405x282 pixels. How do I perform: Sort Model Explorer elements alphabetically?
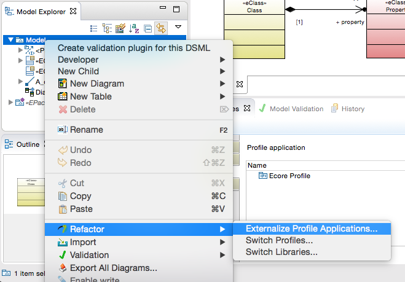tap(134, 28)
